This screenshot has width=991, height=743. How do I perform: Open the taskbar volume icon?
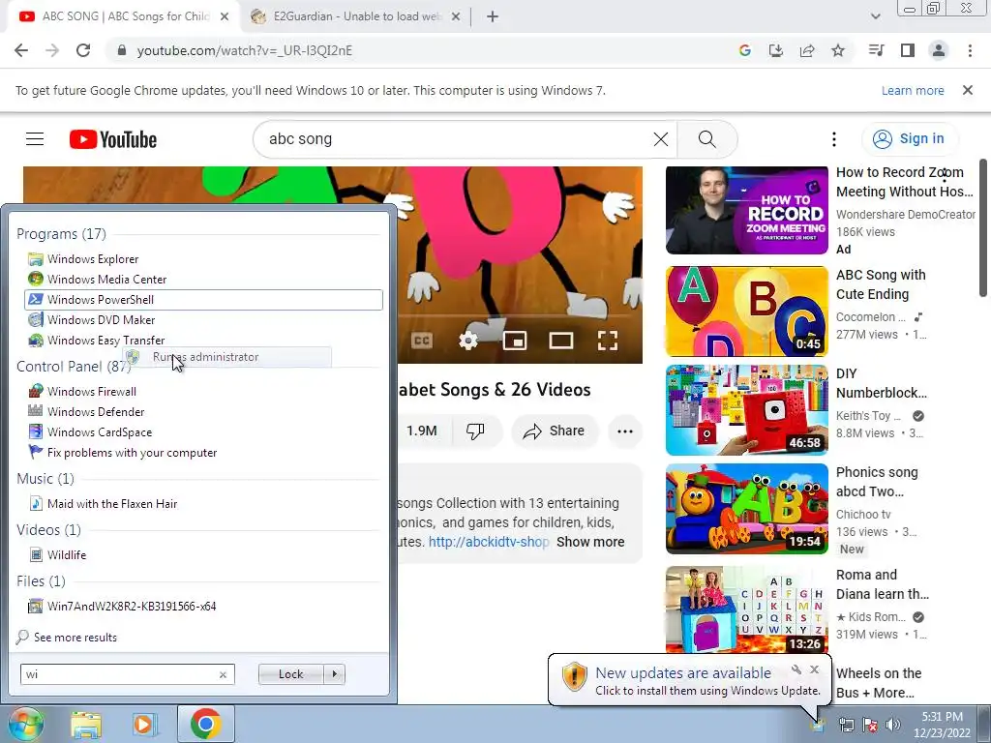pos(893,726)
